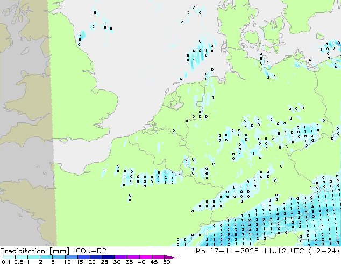Click the '35' legend scale value
341x264 pixels.
tap(129, 262)
